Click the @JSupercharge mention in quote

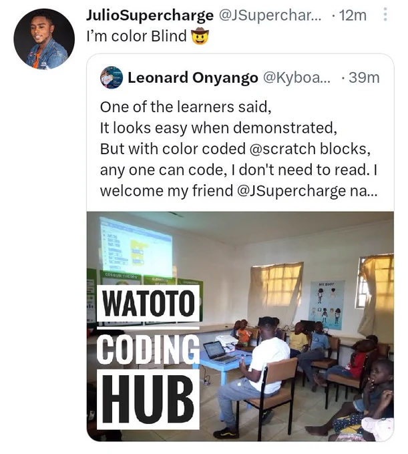291,191
